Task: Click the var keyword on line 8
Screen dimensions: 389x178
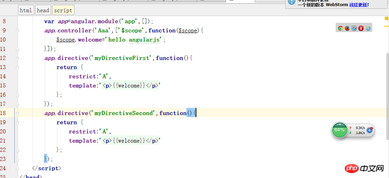Action: point(49,21)
